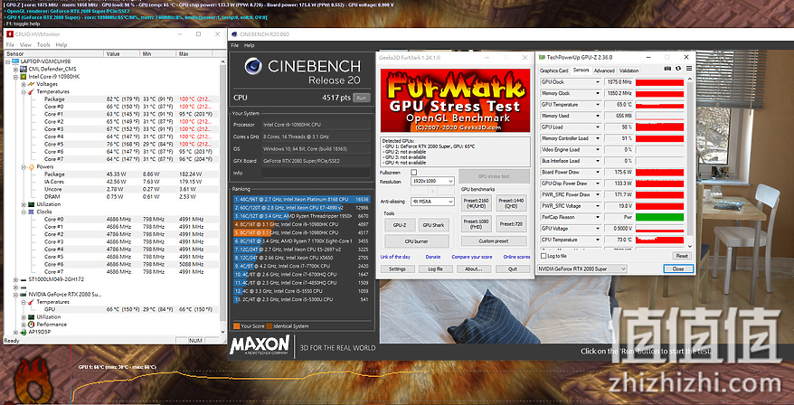Click the GPU-Z refresh icon
Viewport: 794px width, 405px height.
[678, 69]
